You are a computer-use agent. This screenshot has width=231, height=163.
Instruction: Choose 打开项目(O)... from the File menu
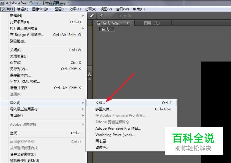[44, 22]
